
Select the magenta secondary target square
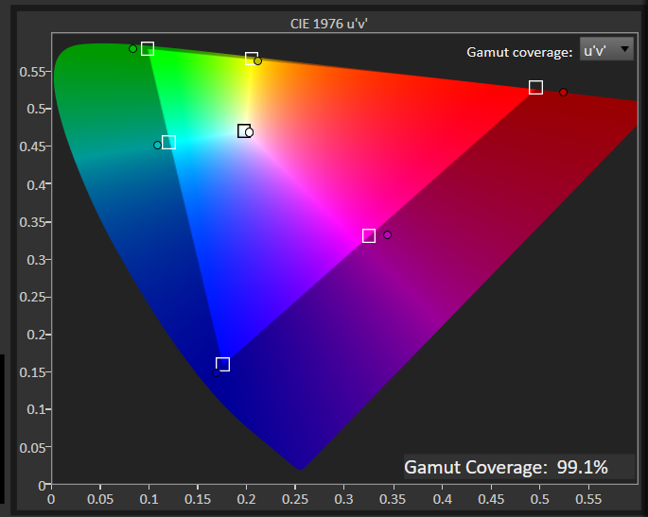pyautogui.click(x=369, y=235)
